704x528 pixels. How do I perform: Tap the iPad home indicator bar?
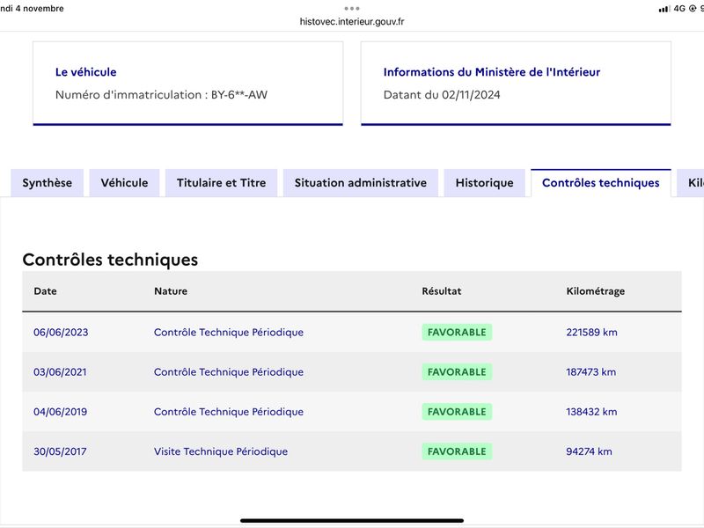[352, 521]
